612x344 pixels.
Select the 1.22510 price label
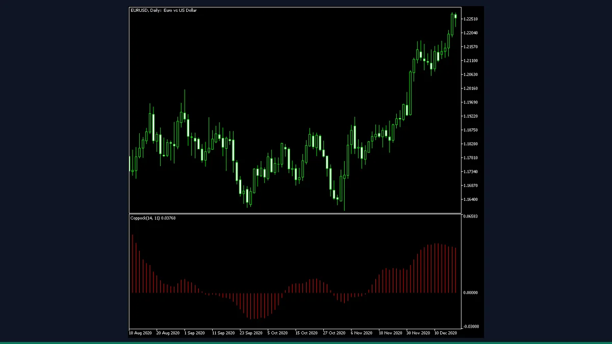point(471,19)
